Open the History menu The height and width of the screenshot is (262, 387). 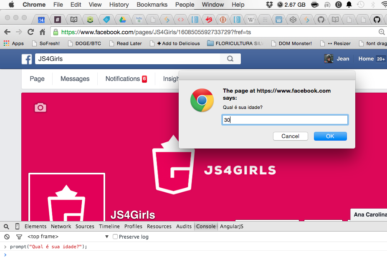click(x=119, y=5)
